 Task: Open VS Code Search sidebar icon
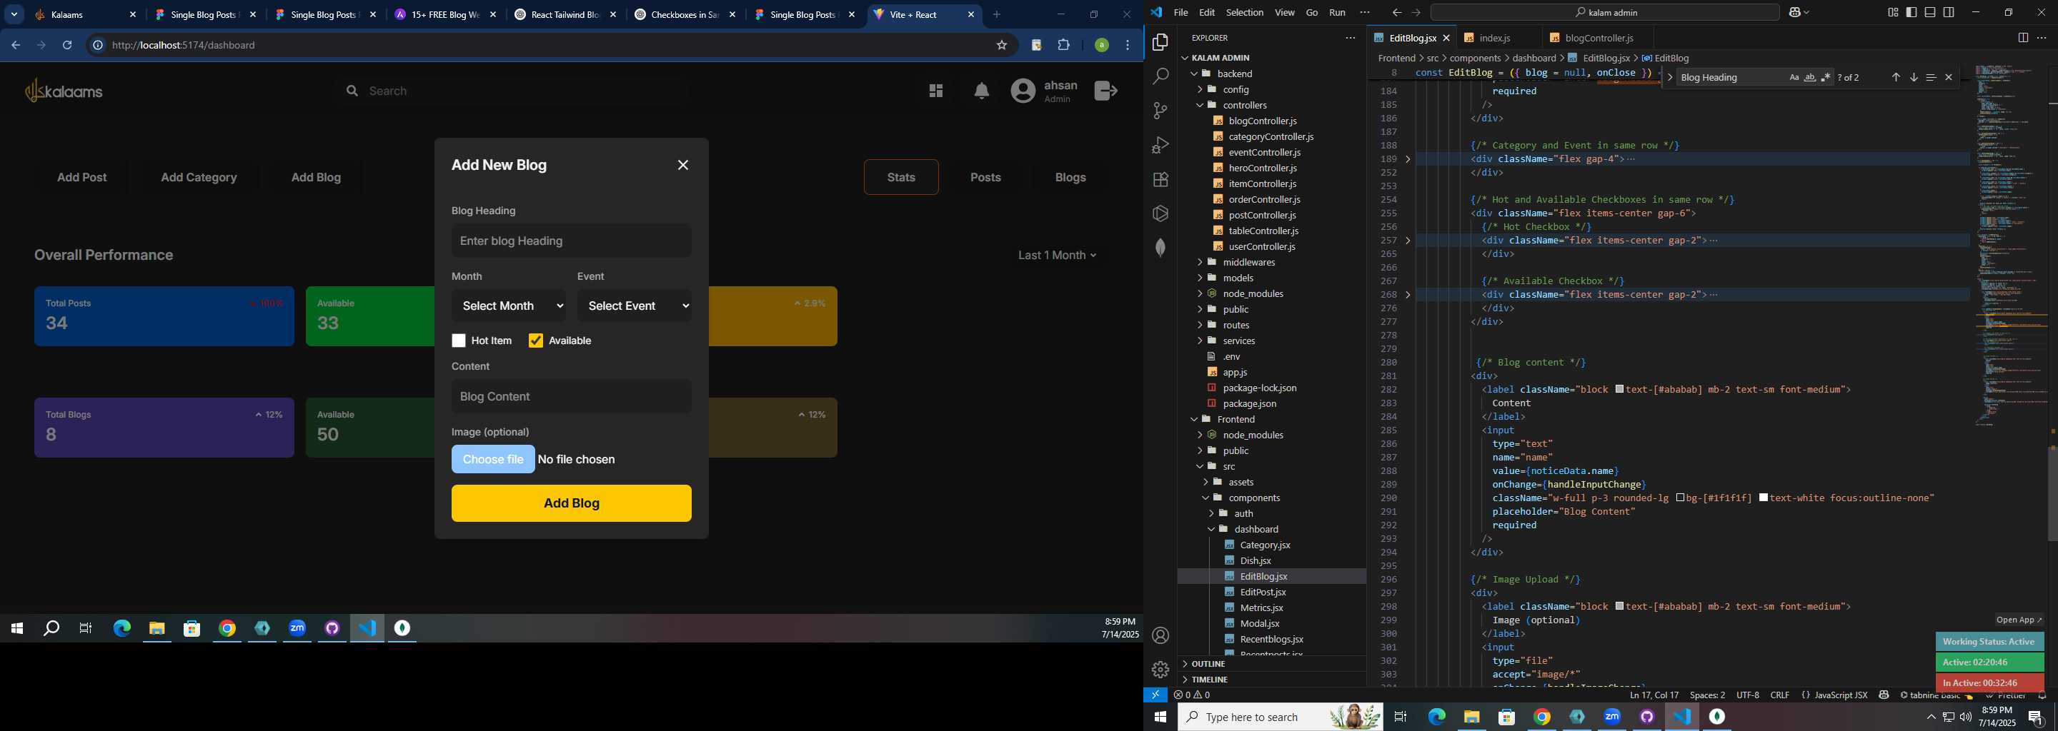[1160, 76]
